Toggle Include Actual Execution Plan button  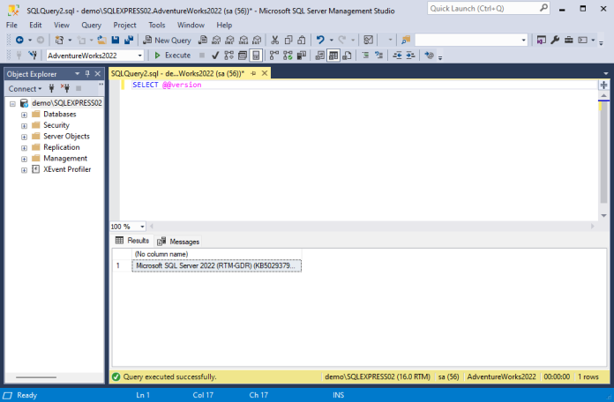[288, 56]
